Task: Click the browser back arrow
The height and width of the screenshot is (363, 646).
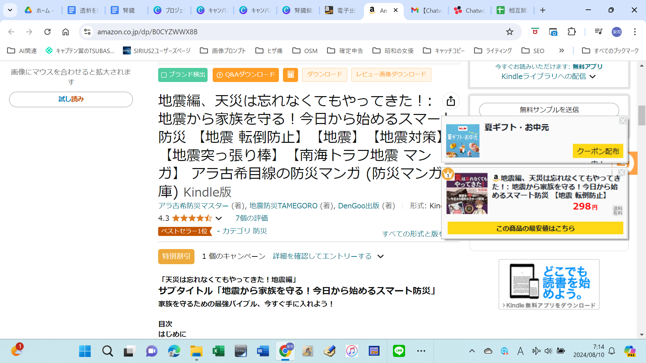Action: [11, 32]
